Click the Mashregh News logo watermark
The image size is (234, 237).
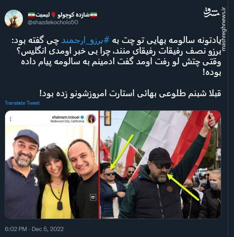tap(211, 13)
